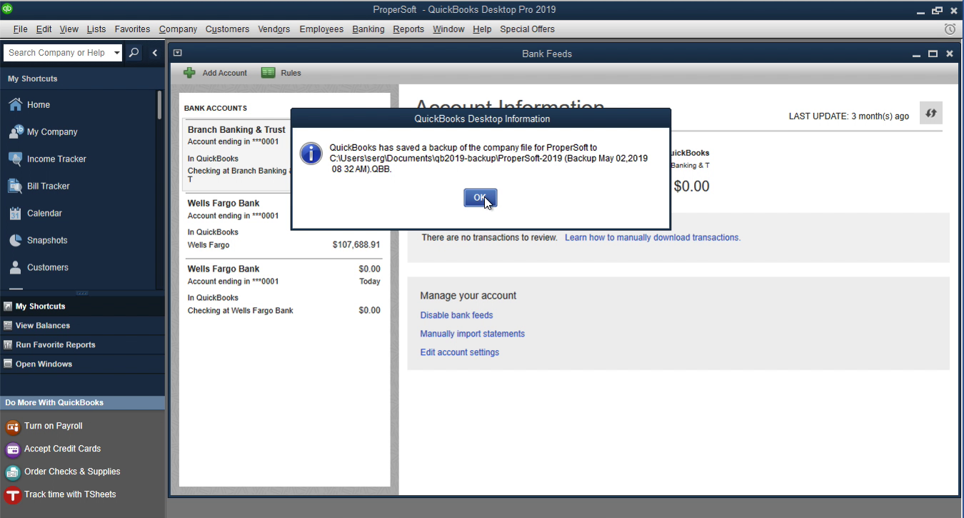The width and height of the screenshot is (964, 518).
Task: Open the Bank Feeds window menu arrow
Action: tap(178, 53)
